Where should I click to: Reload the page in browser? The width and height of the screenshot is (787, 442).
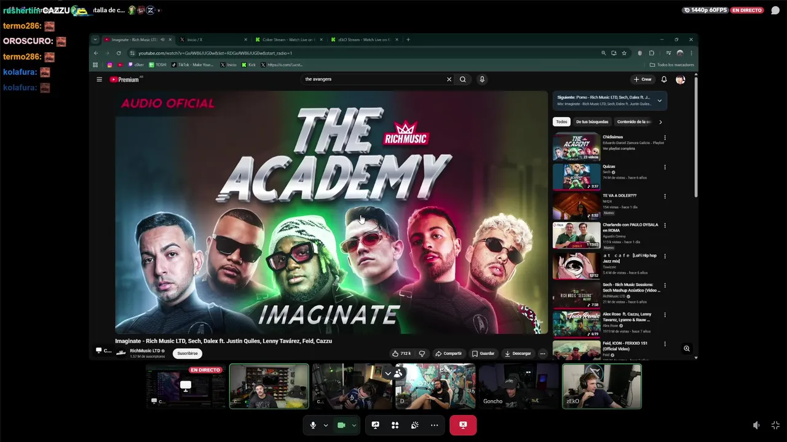[x=119, y=53]
